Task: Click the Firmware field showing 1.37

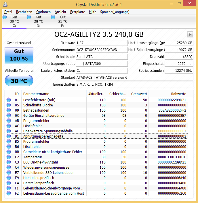Action: pyautogui.click(x=102, y=43)
